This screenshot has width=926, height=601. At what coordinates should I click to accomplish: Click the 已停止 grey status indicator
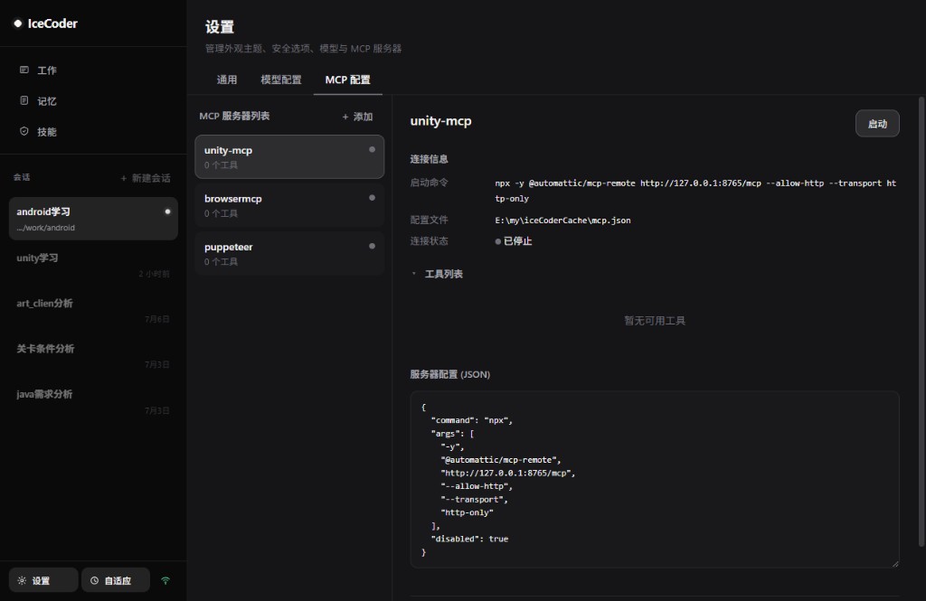[498, 241]
